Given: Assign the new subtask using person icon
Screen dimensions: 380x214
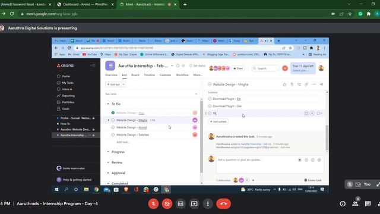Looking at the screenshot, I should [x=312, y=114].
